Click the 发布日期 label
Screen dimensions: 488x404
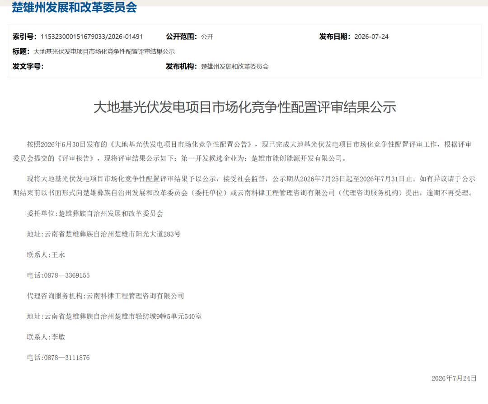(335, 37)
